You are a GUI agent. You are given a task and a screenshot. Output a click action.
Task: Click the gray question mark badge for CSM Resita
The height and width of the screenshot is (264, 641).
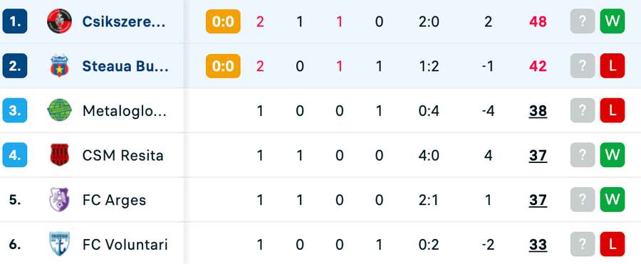tap(583, 155)
